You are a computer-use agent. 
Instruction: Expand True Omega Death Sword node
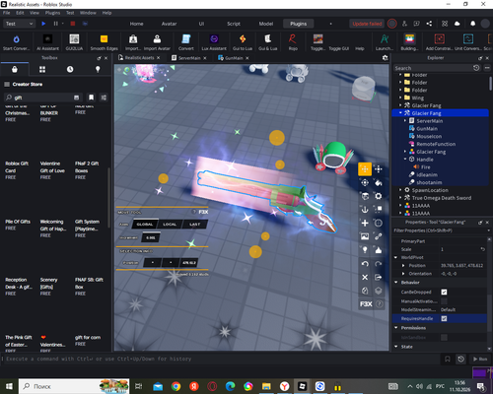click(400, 198)
